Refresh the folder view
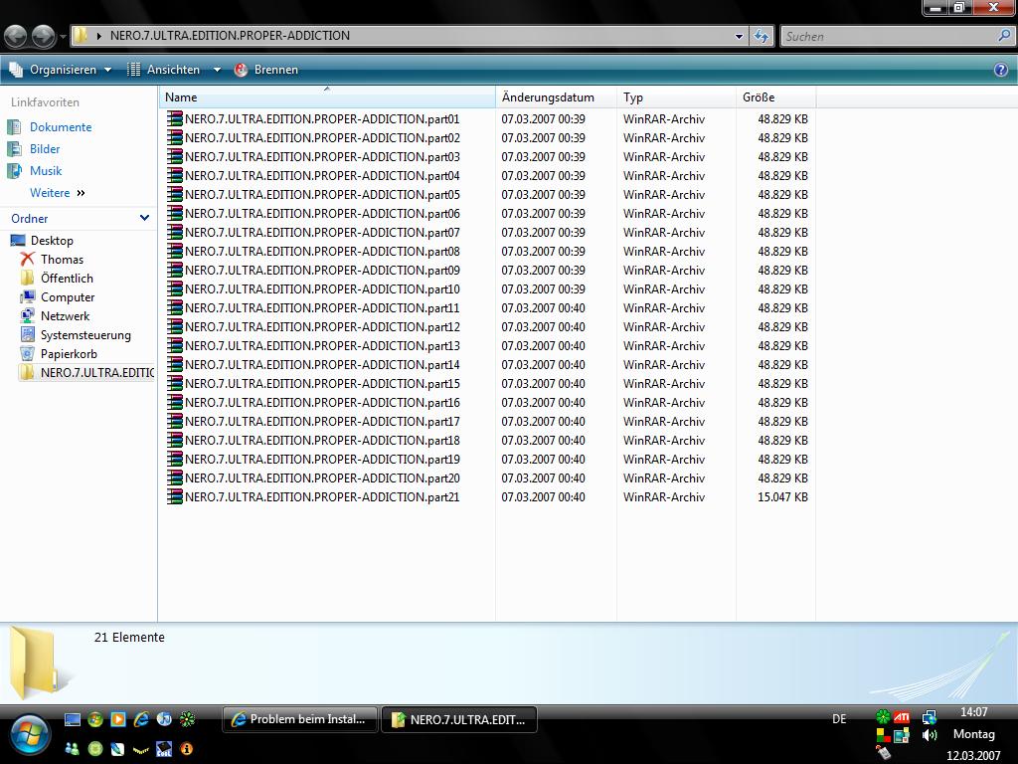This screenshot has height=764, width=1018. [761, 37]
